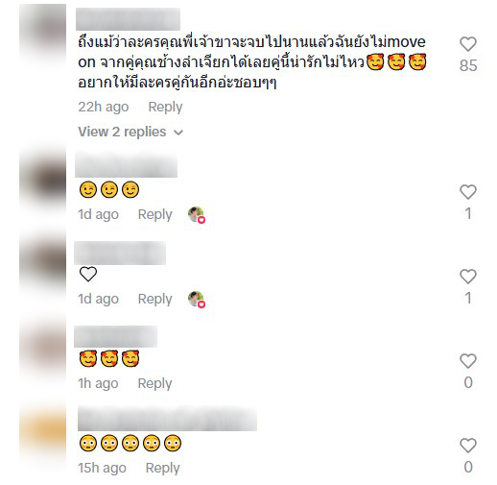Click the chevron next to View 2 replies

tap(178, 133)
